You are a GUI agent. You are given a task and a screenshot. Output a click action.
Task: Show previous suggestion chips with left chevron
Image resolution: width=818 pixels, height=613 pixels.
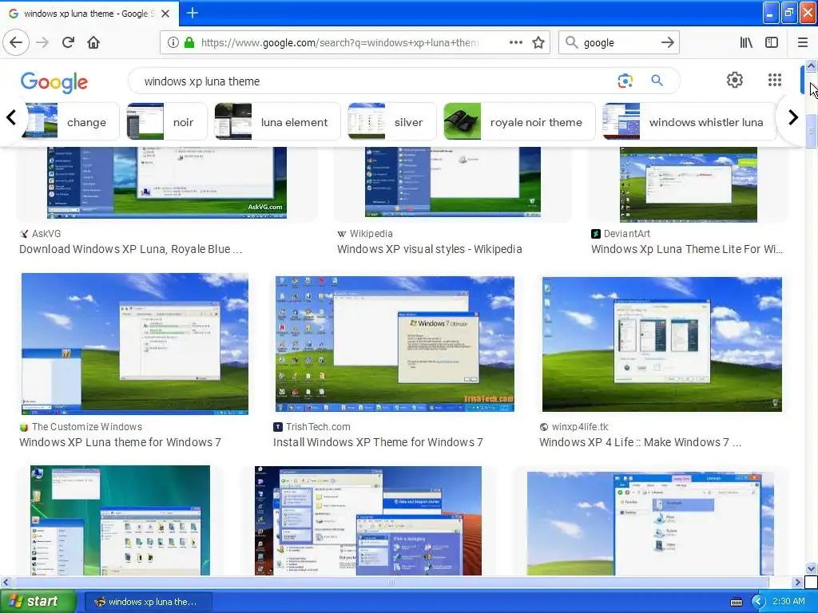point(11,117)
